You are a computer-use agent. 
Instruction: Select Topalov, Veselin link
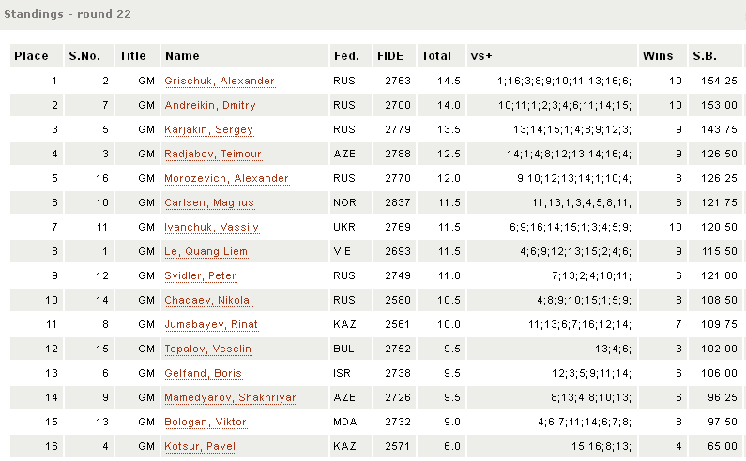point(209,349)
